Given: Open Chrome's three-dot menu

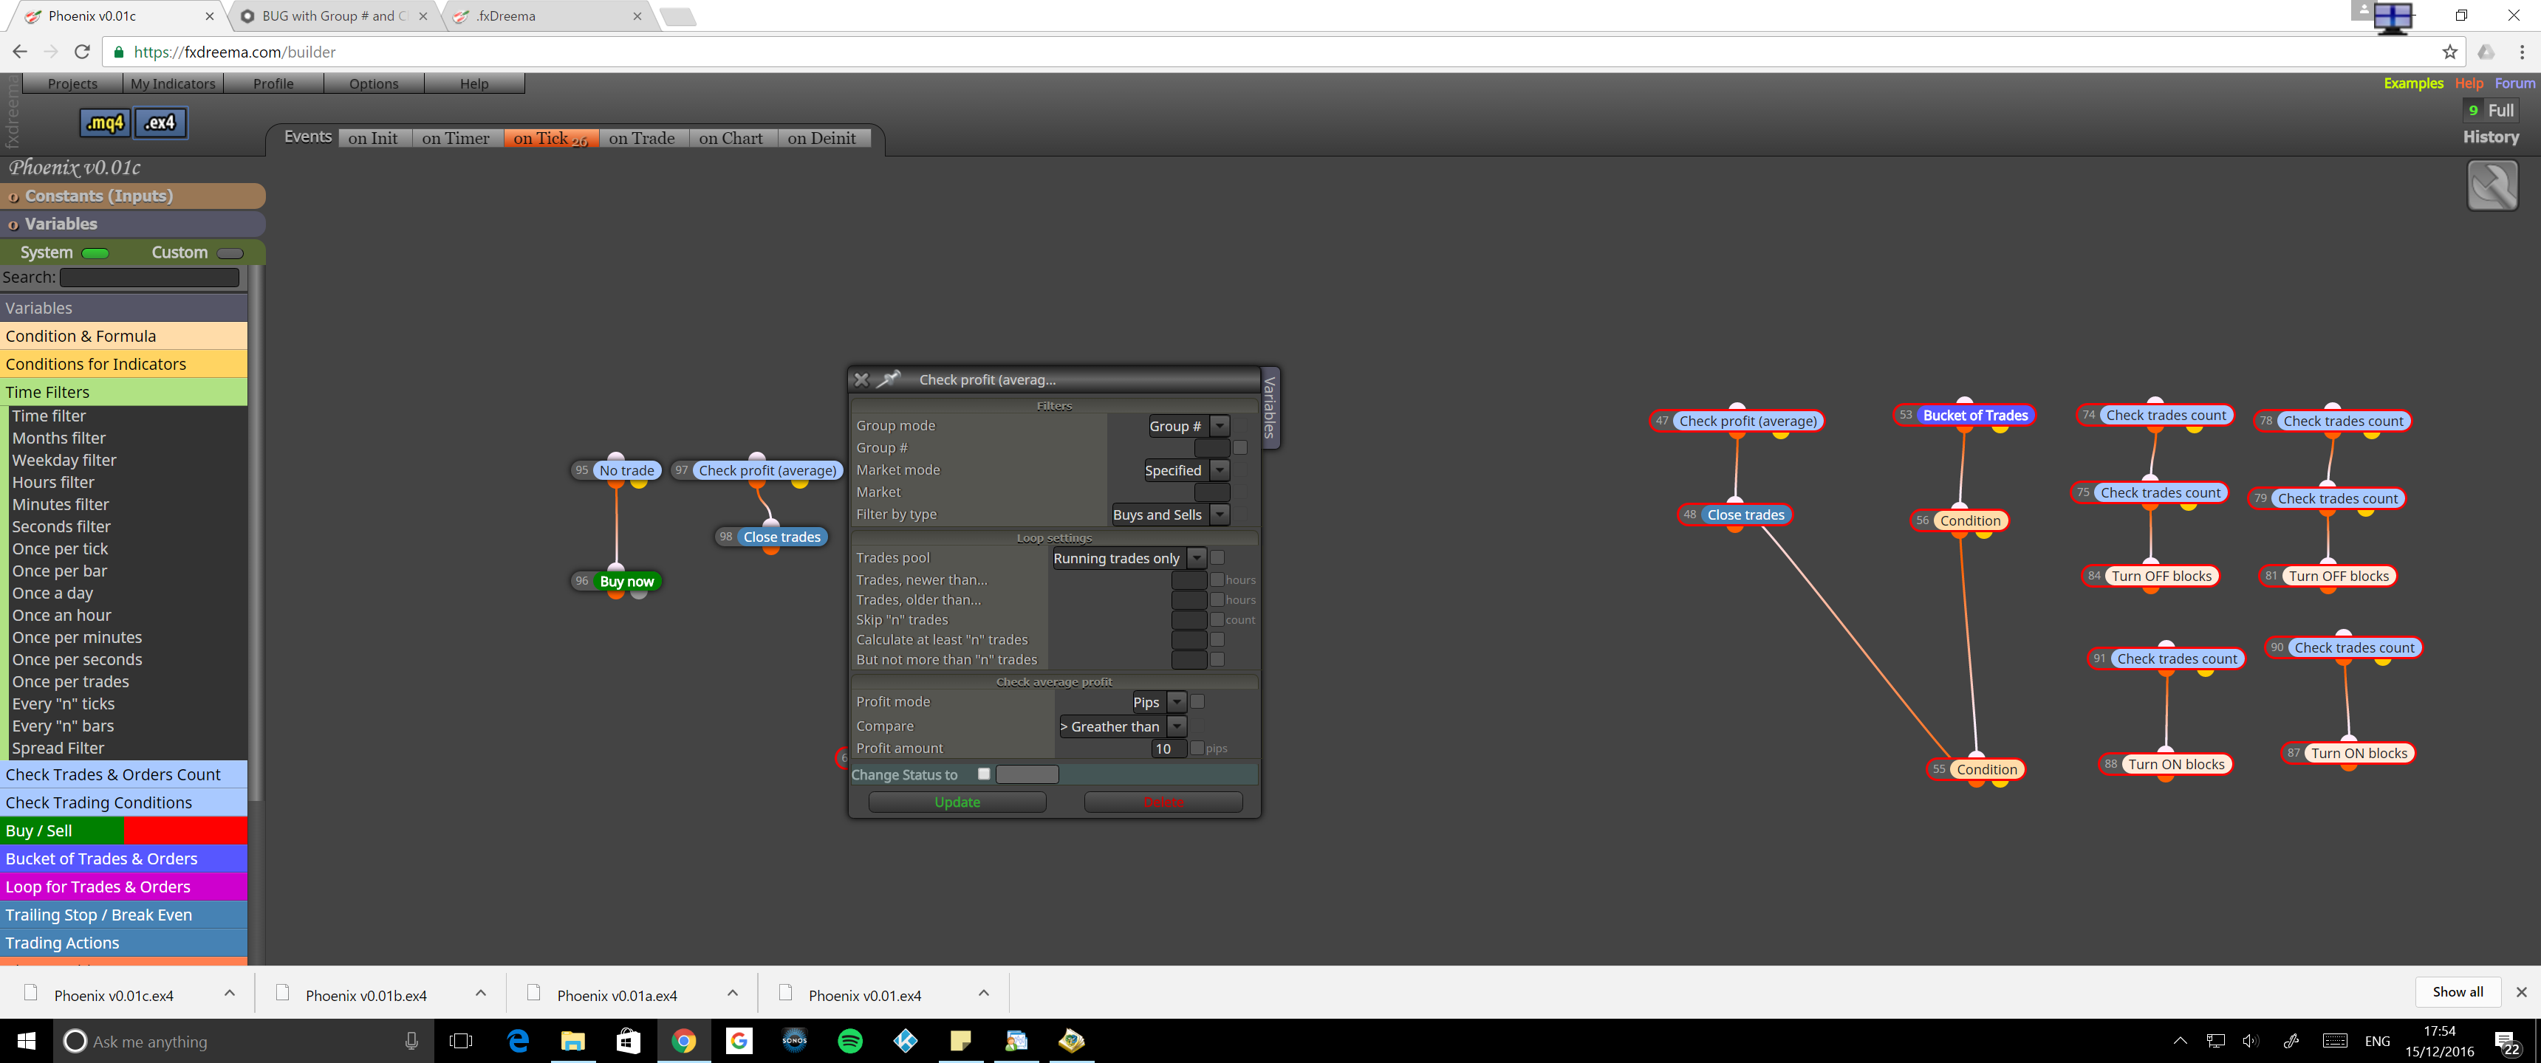Looking at the screenshot, I should (2521, 51).
